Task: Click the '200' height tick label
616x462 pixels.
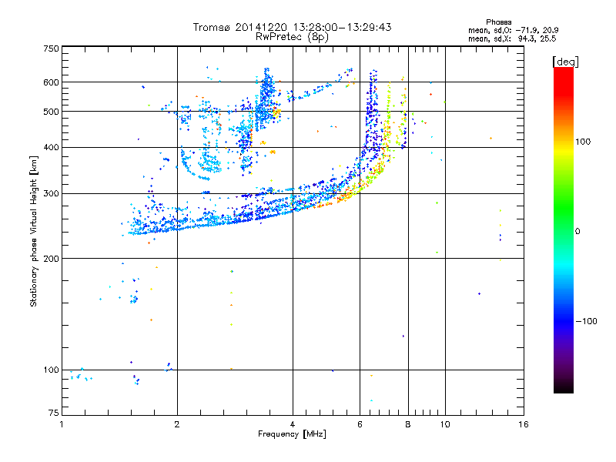Action: point(52,259)
